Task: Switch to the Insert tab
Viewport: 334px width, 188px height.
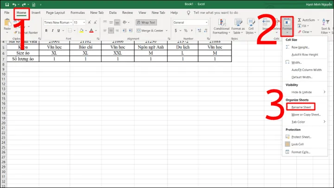Action: coord(36,13)
